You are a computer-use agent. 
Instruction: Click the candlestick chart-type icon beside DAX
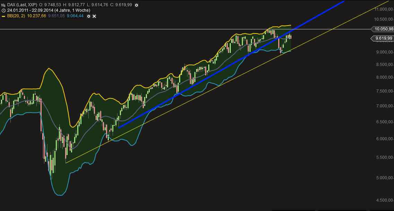(x=3, y=5)
